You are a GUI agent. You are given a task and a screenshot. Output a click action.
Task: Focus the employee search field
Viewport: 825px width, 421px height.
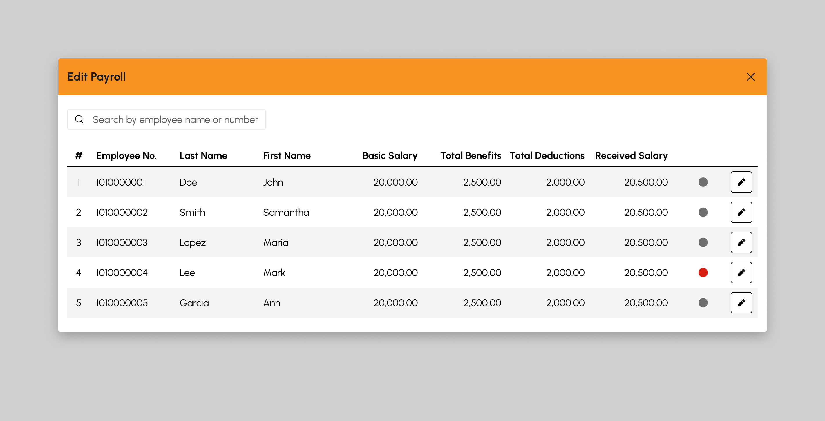click(x=166, y=119)
